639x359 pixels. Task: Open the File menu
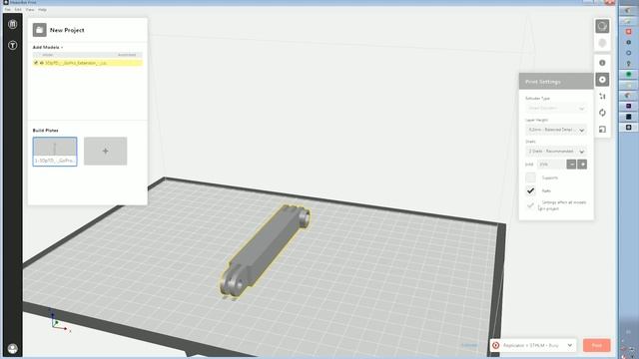[x=7, y=9]
